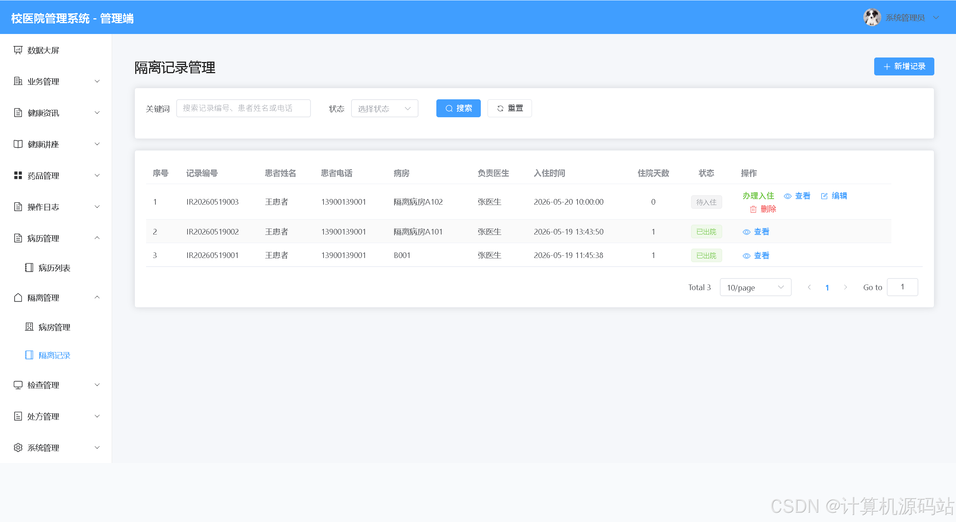Expand 药品管理 menu chevron
This screenshot has width=956, height=522.
point(97,175)
